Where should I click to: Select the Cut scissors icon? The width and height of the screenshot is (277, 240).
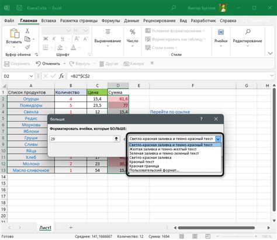click(27, 31)
